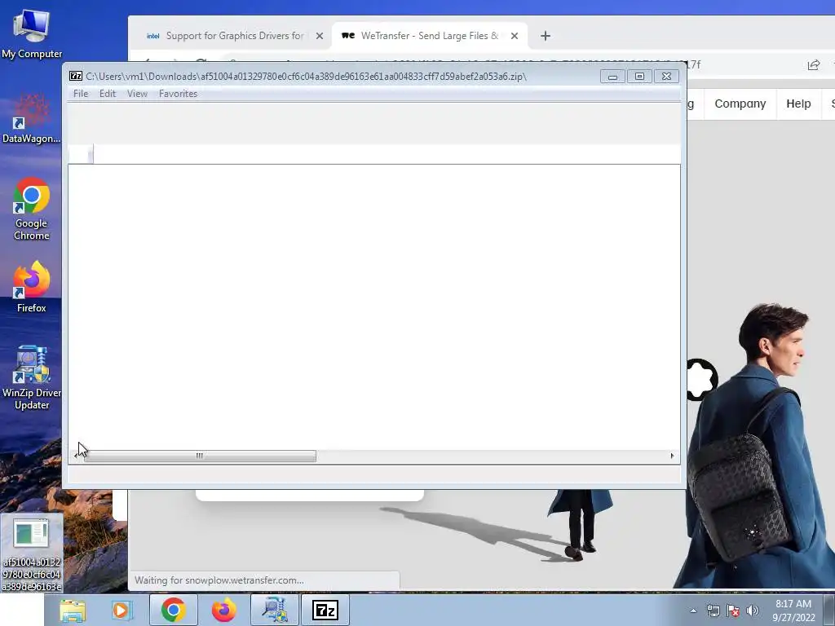Click the archive path in 7-Zip title bar

307,77
